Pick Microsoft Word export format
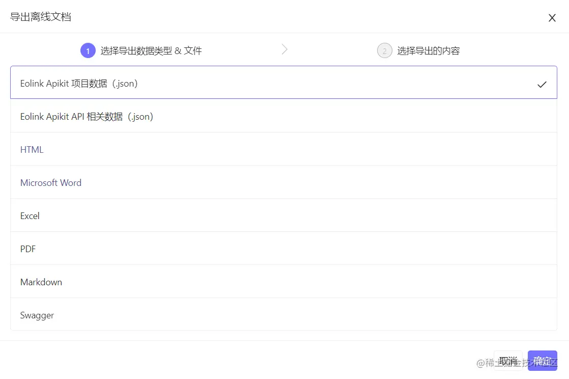Viewport: 569px width, 379px height. click(283, 182)
